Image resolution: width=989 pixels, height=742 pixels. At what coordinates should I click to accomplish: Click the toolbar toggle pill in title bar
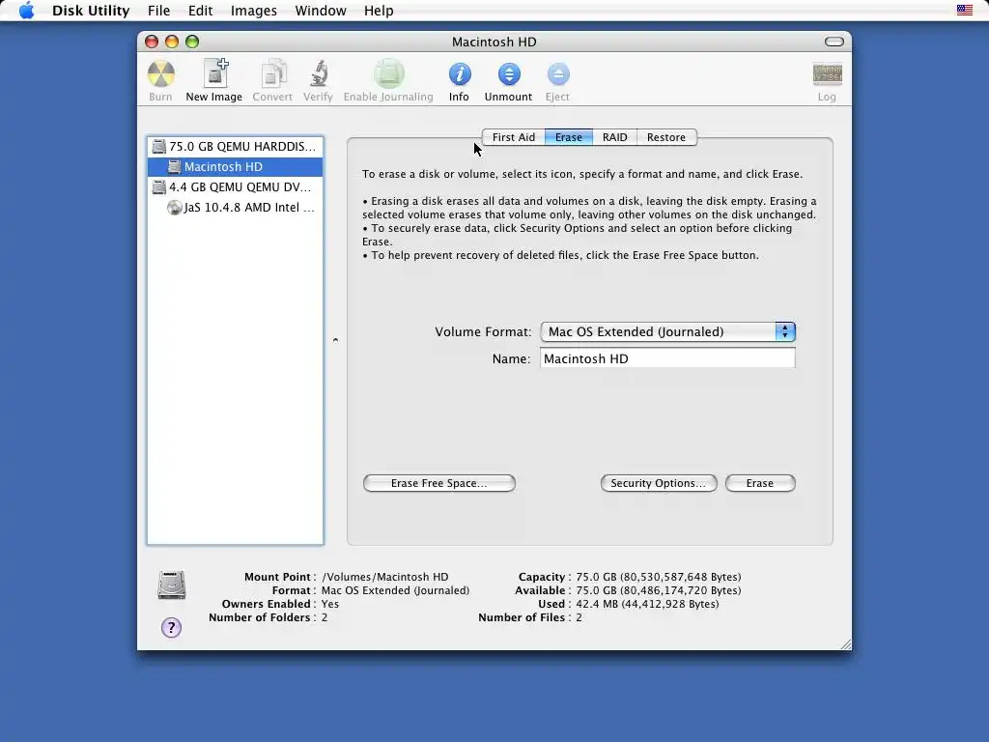click(x=834, y=42)
